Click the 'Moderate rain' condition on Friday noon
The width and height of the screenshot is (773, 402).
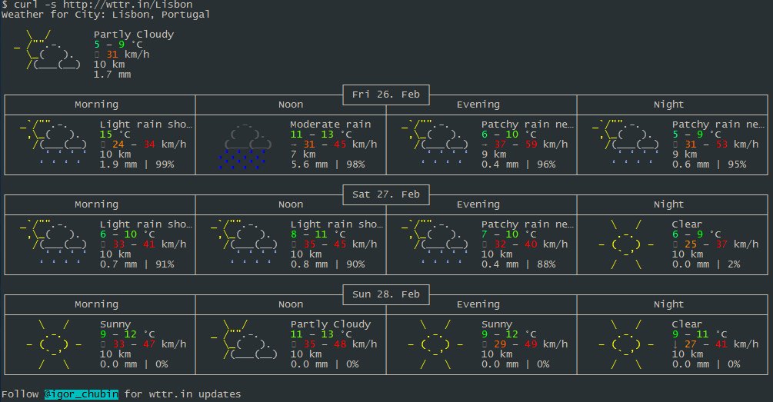pos(330,125)
